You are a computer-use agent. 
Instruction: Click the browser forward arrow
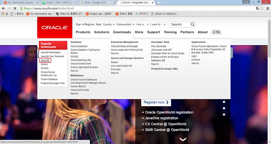point(9,8)
